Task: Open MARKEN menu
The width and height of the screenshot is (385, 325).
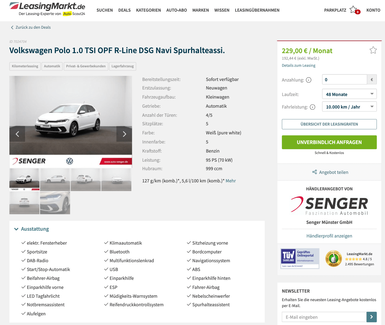Action: pyautogui.click(x=201, y=10)
